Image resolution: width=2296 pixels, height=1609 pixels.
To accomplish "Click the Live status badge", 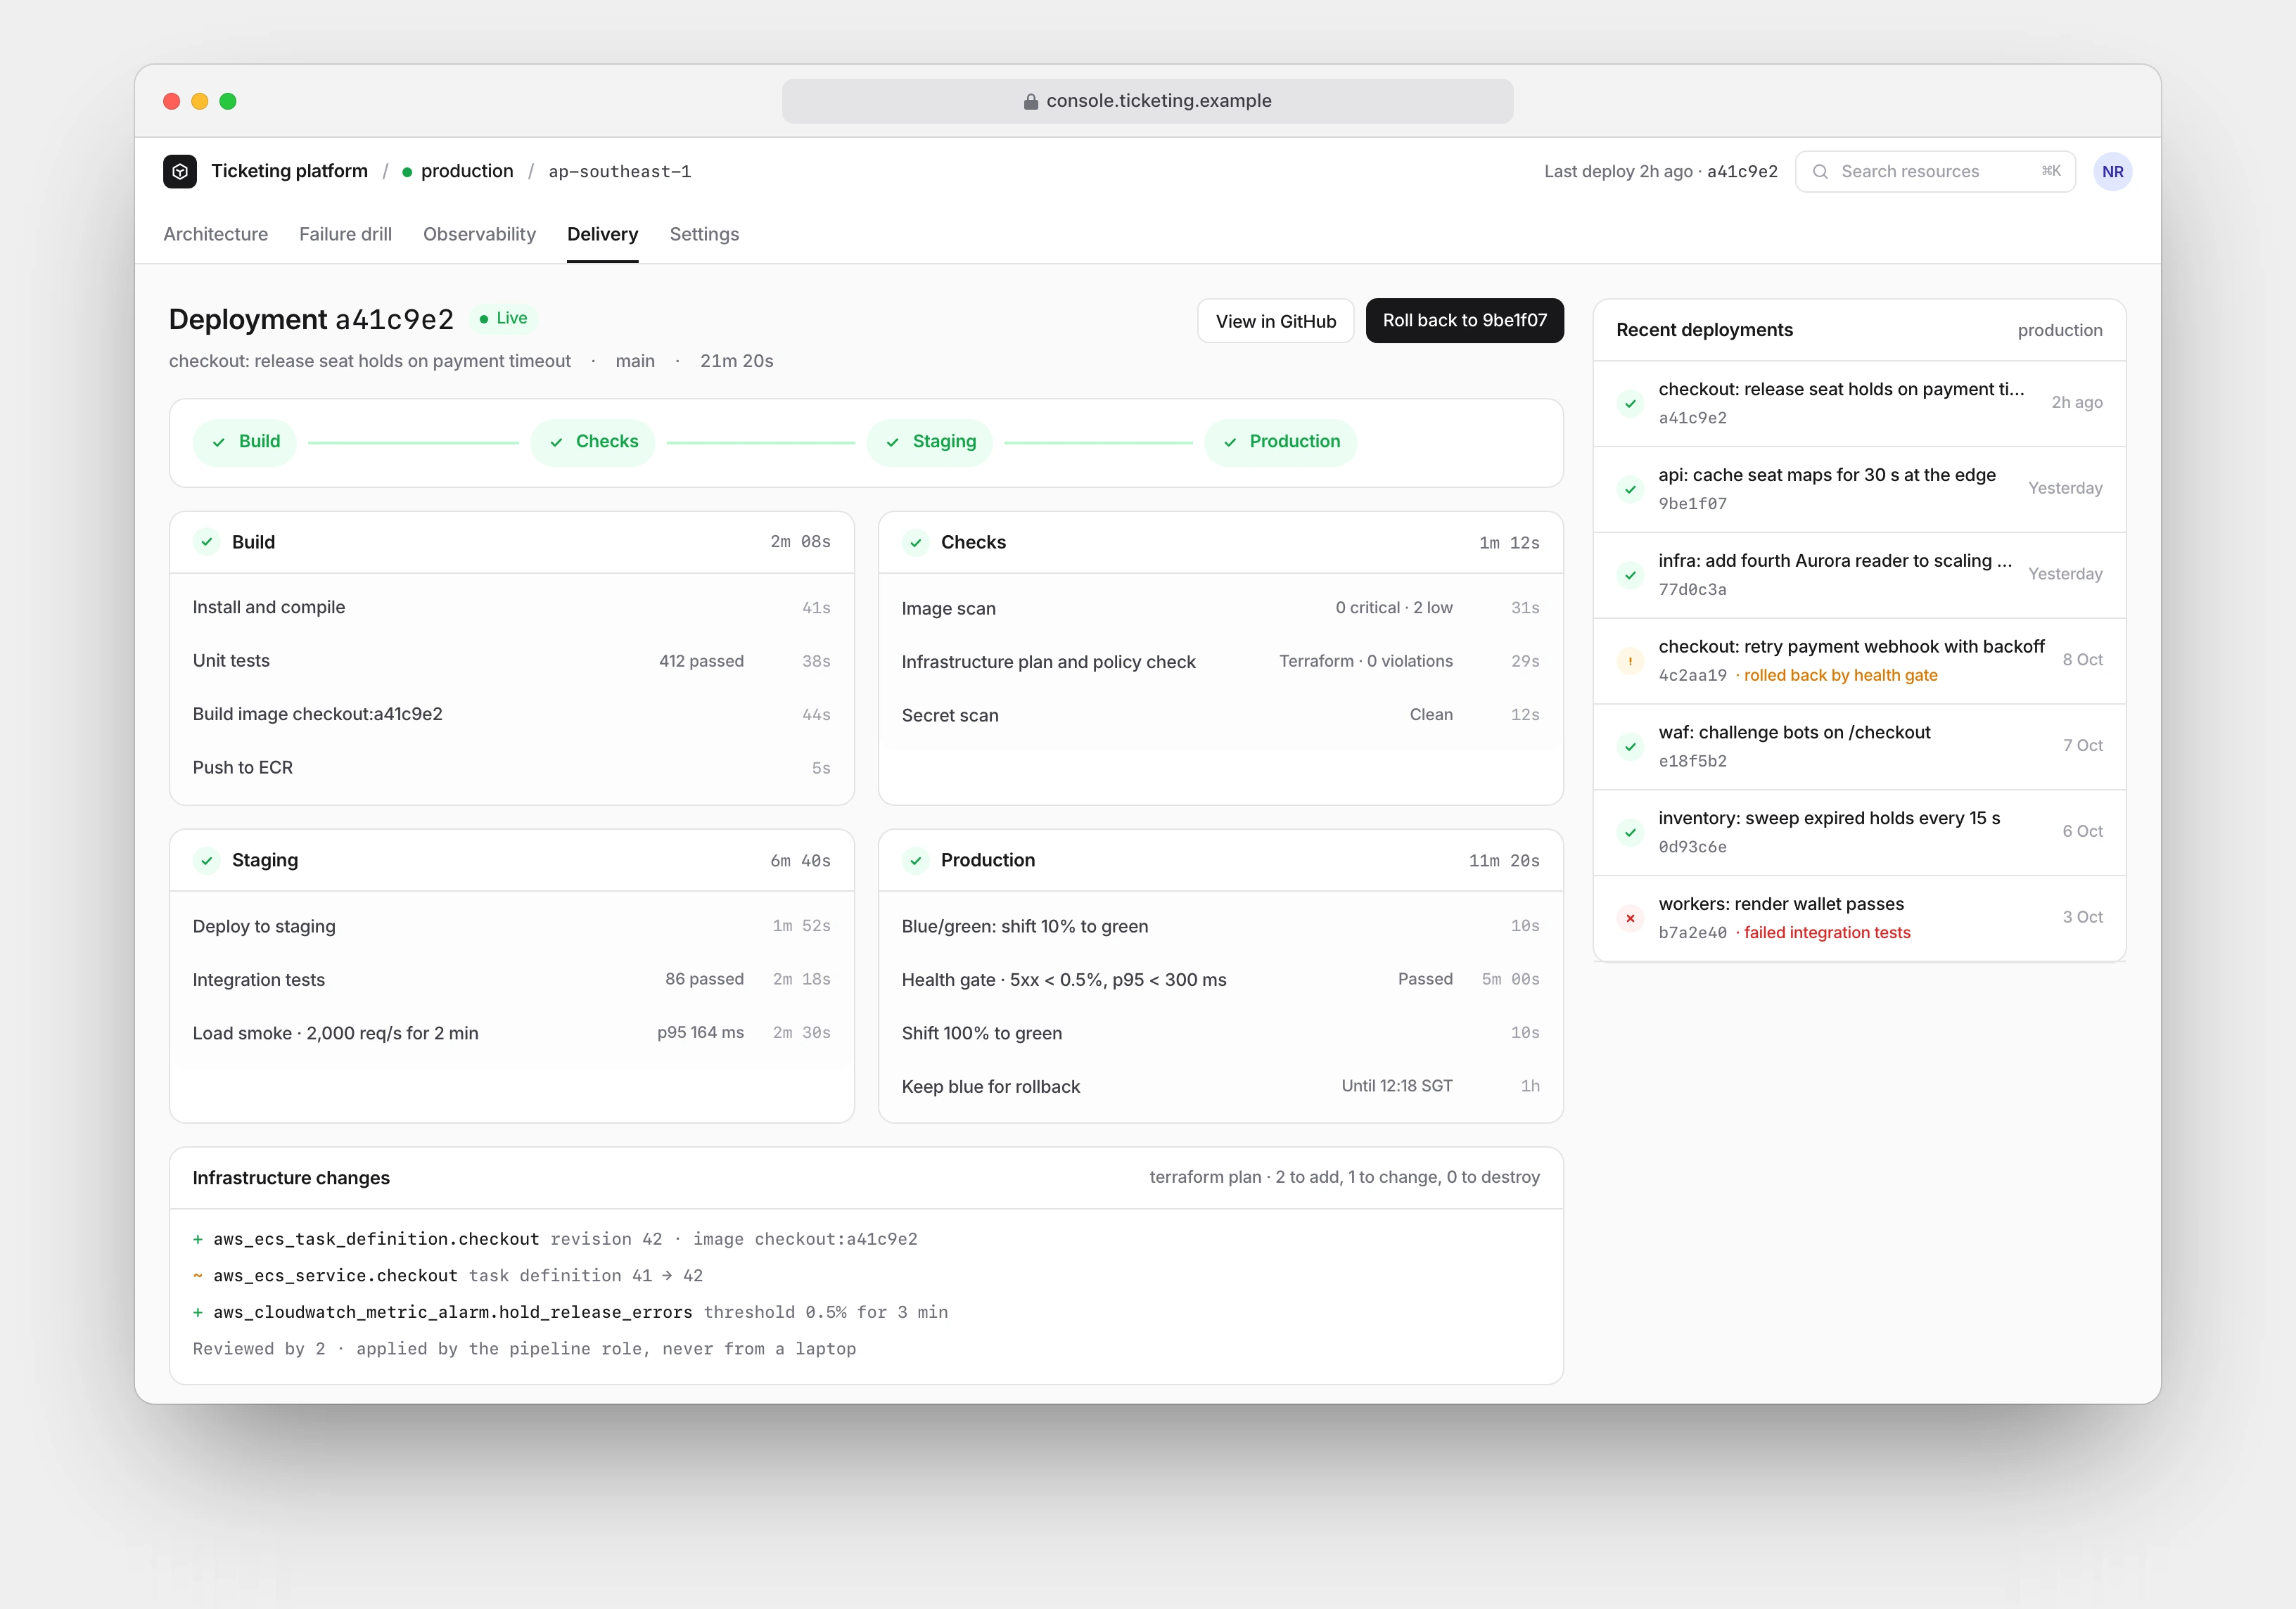I will point(504,318).
